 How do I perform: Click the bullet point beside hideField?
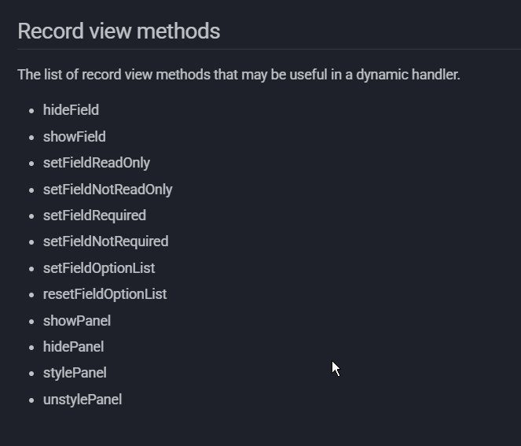[x=31, y=111]
